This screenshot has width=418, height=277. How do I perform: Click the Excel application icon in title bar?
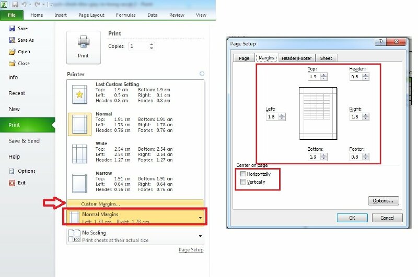(4, 4)
